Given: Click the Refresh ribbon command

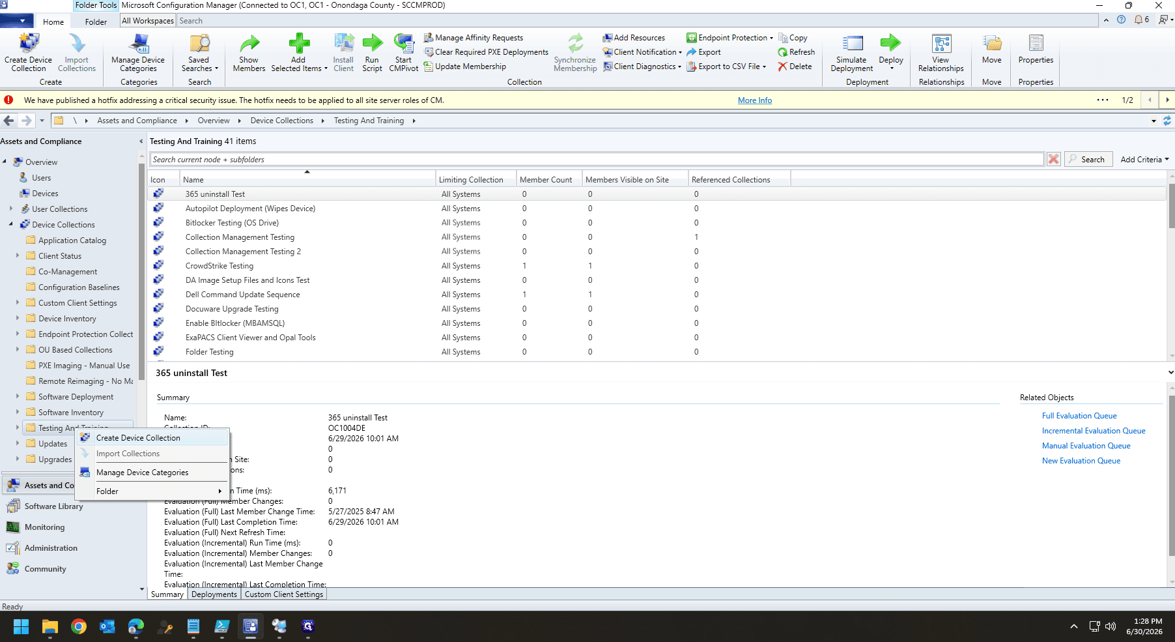Looking at the screenshot, I should (796, 52).
